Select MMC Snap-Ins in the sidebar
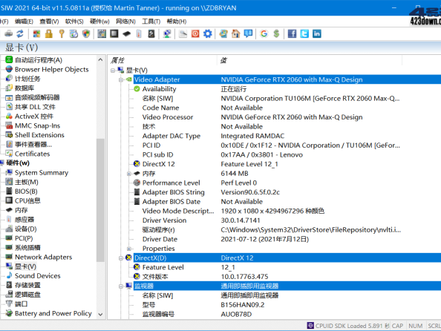Viewport: 441px width, 331px height. (x=37, y=125)
